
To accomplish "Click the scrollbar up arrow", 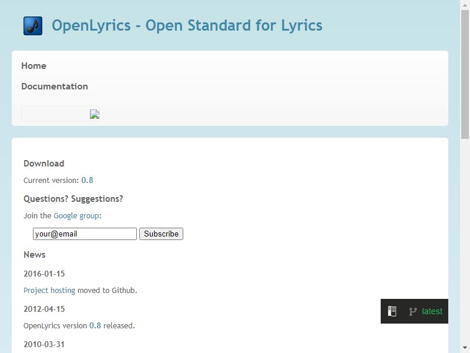I will tap(465, 5).
